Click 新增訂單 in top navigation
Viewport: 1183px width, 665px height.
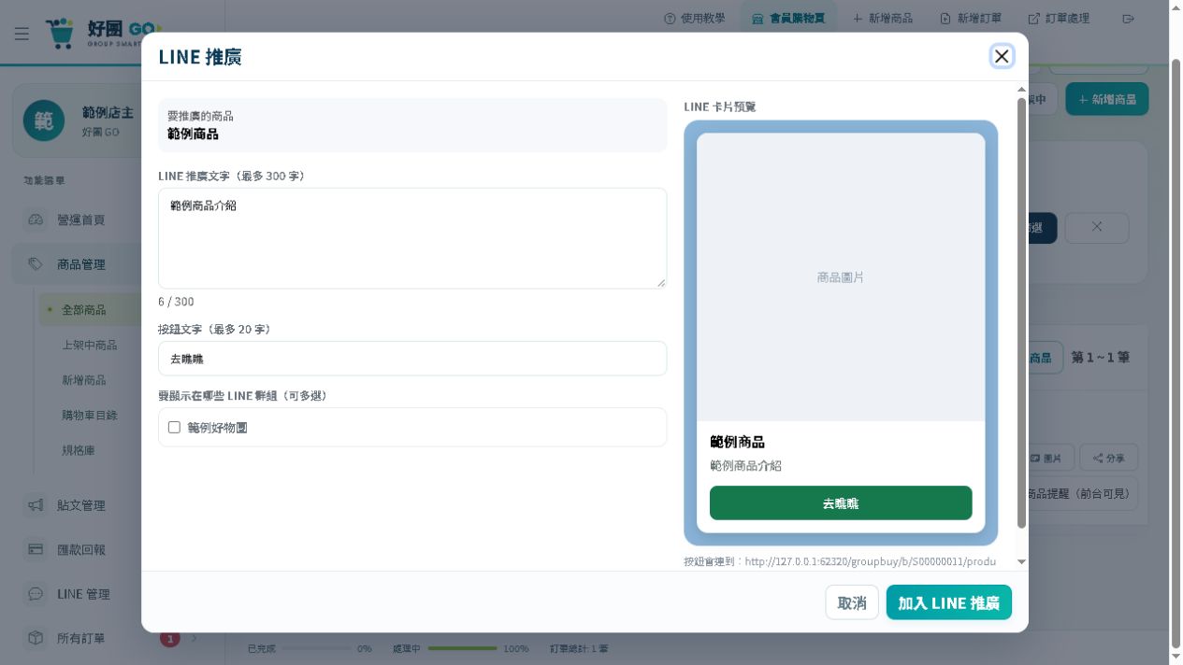click(x=971, y=18)
